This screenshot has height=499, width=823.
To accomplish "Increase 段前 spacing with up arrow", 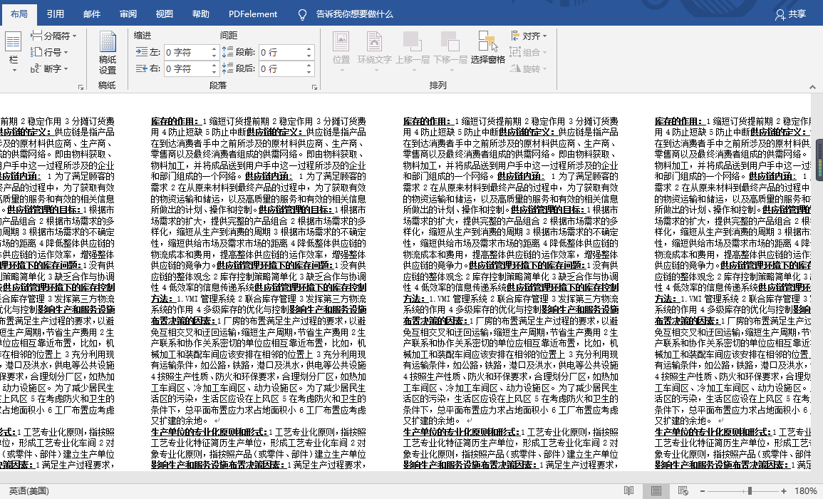I will pyautogui.click(x=309, y=49).
